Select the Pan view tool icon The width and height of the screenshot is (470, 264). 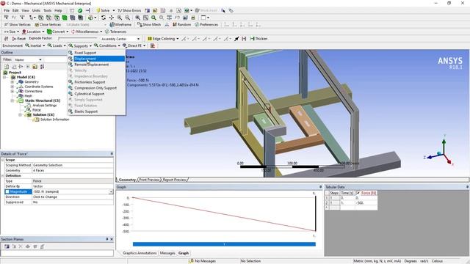pyautogui.click(x=112, y=18)
